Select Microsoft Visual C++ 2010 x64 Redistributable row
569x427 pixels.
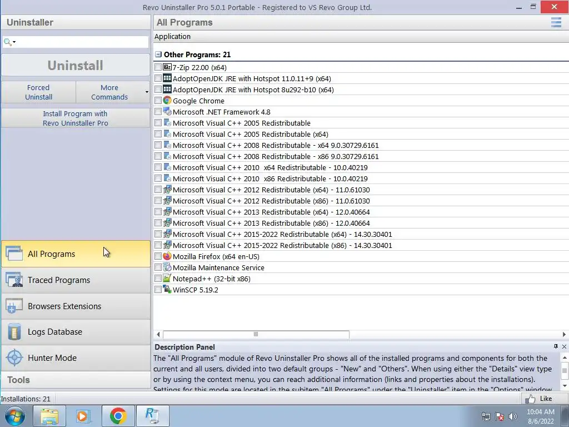(361, 167)
